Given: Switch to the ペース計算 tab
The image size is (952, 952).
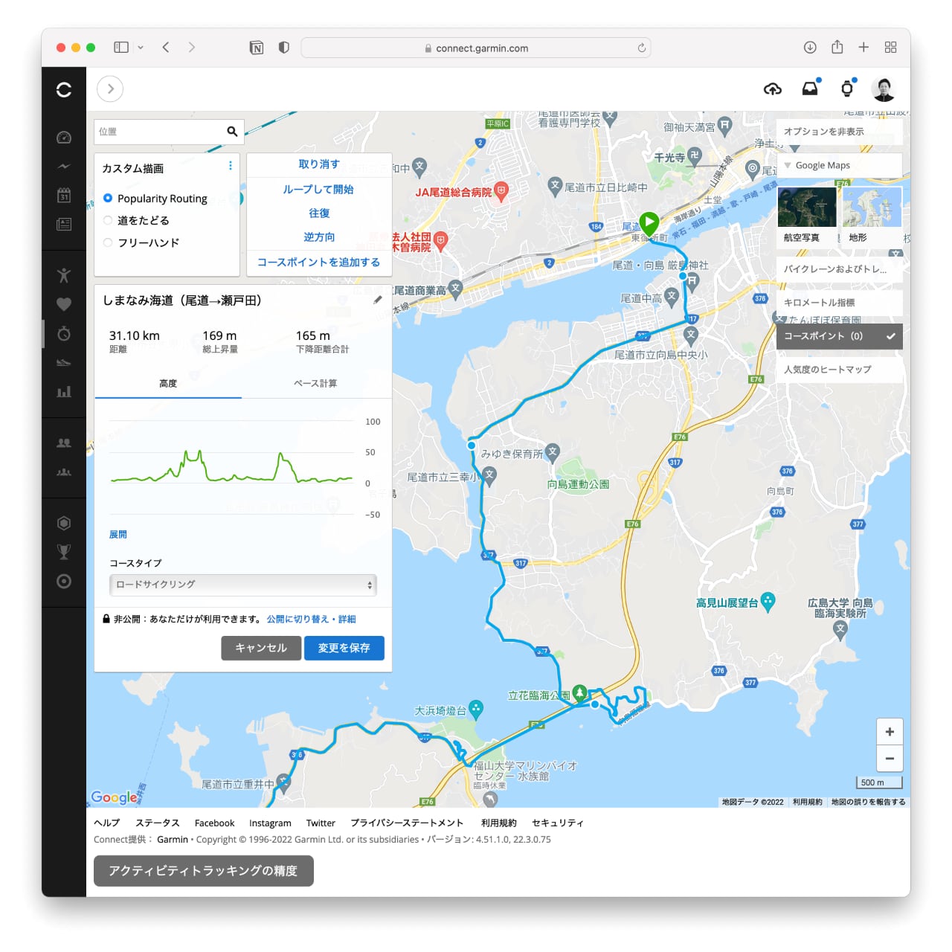Looking at the screenshot, I should pos(315,384).
